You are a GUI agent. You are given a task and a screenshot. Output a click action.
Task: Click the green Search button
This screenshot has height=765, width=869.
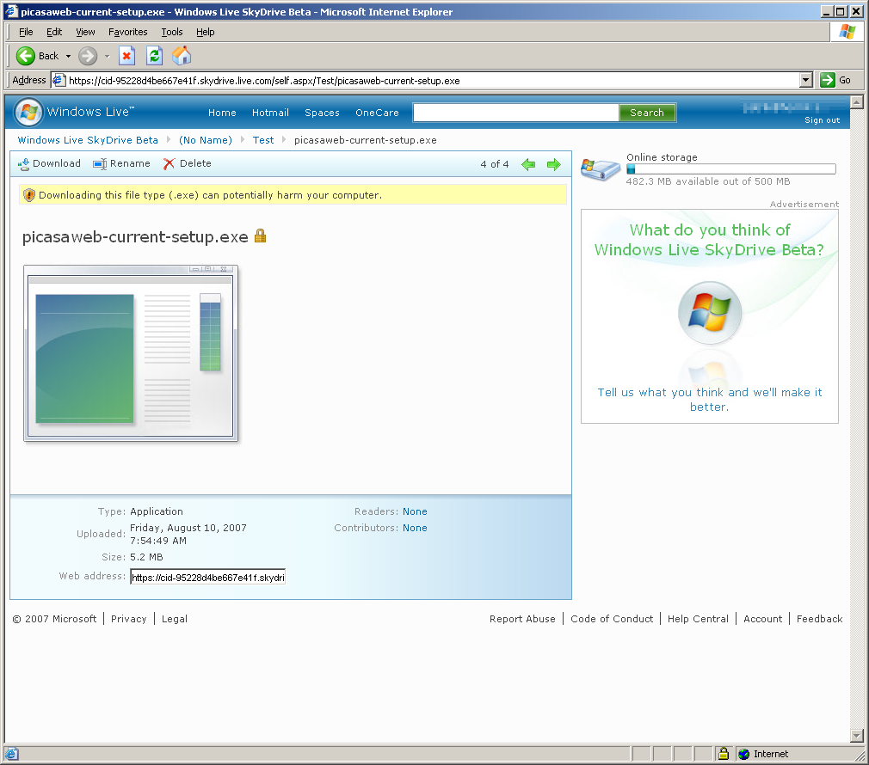click(x=647, y=113)
